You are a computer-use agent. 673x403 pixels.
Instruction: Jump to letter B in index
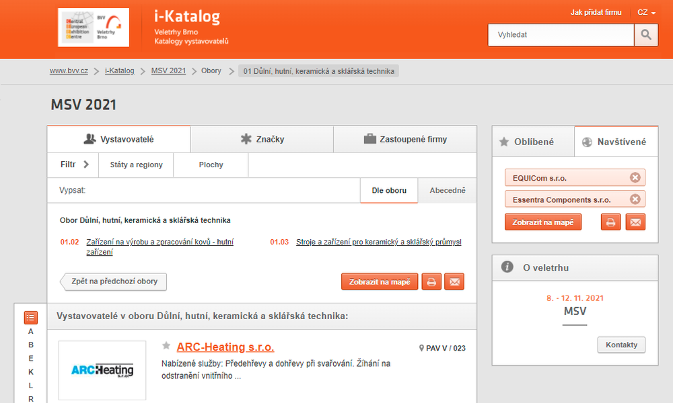pyautogui.click(x=31, y=345)
